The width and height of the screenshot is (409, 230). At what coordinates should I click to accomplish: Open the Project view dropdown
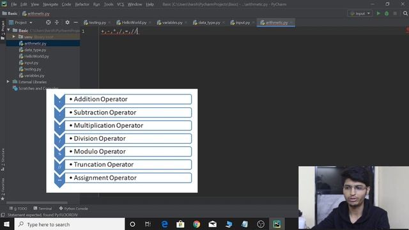point(21,22)
